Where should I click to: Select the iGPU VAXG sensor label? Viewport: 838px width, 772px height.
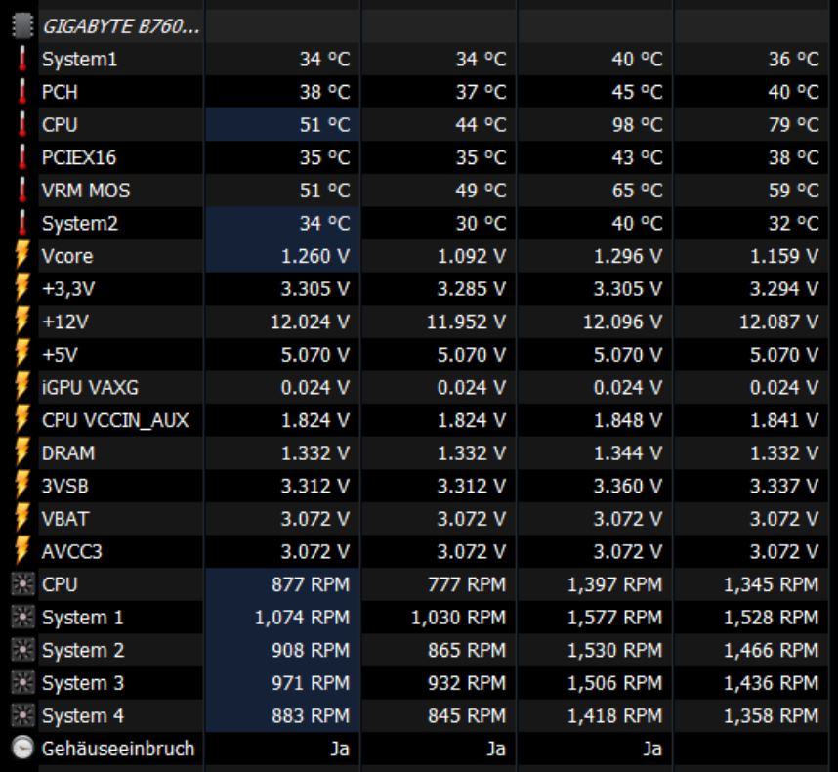[90, 388]
